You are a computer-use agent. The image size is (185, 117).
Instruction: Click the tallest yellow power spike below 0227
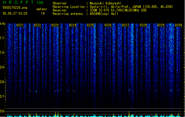(x=129, y=114)
